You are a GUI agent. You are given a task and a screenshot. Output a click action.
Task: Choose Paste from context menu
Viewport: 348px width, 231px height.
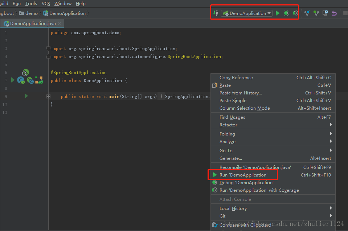point(273,85)
